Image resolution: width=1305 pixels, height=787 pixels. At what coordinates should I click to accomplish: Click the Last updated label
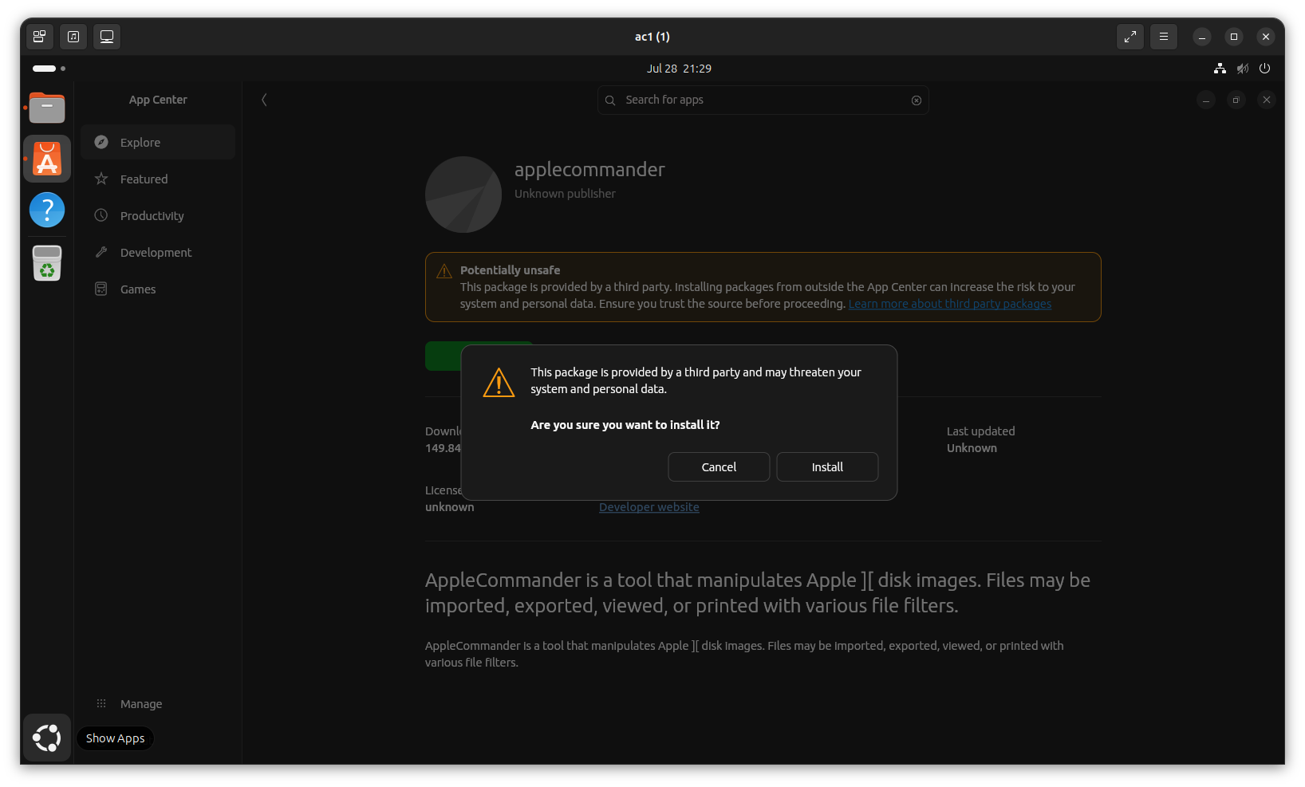[981, 431]
